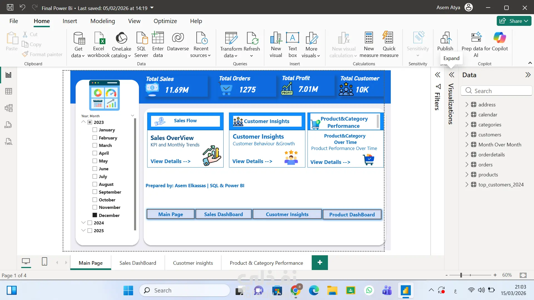The image size is (534, 300).
Task: Open the Get data icon
Action: pyautogui.click(x=78, y=38)
